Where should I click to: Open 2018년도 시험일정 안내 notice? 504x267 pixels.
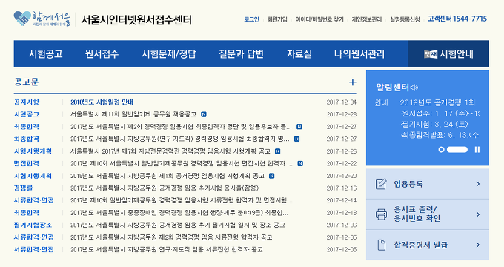(102, 102)
